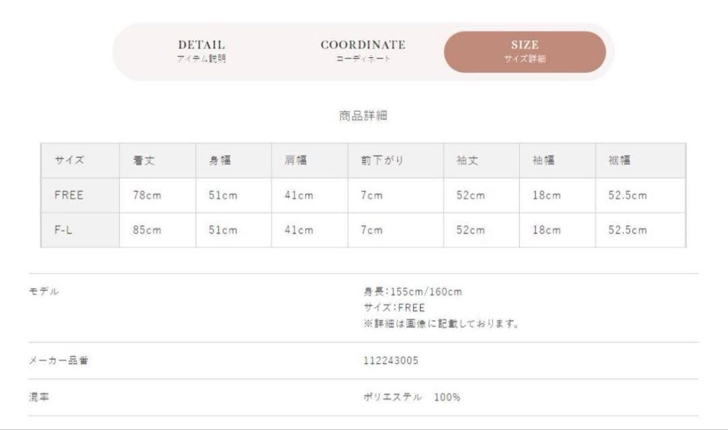Image resolution: width=728 pixels, height=430 pixels.
Task: Click the model height 155cm/160cm text
Action: pyautogui.click(x=413, y=292)
